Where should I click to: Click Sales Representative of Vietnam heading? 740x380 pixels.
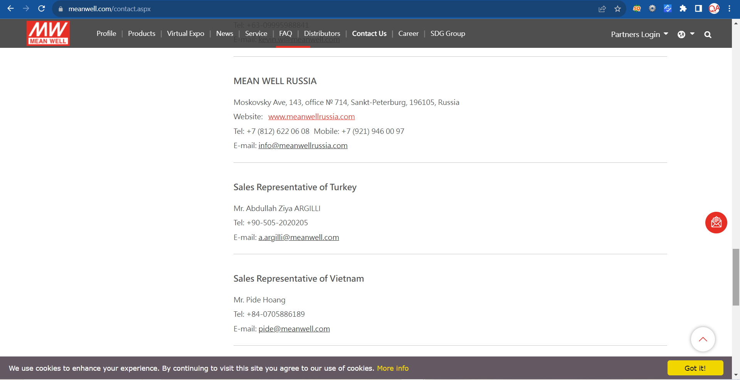click(299, 279)
